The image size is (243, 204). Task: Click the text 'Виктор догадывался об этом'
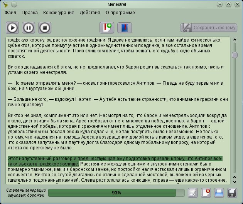(x=39, y=67)
